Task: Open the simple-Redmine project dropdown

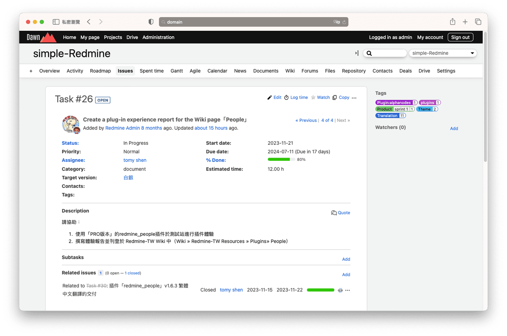Action: 442,53
